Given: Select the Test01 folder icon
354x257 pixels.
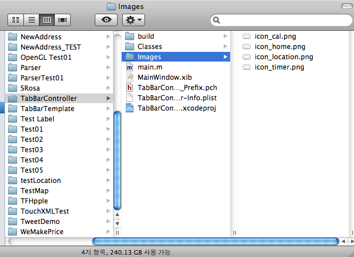Looking at the screenshot, I should click(x=13, y=129).
